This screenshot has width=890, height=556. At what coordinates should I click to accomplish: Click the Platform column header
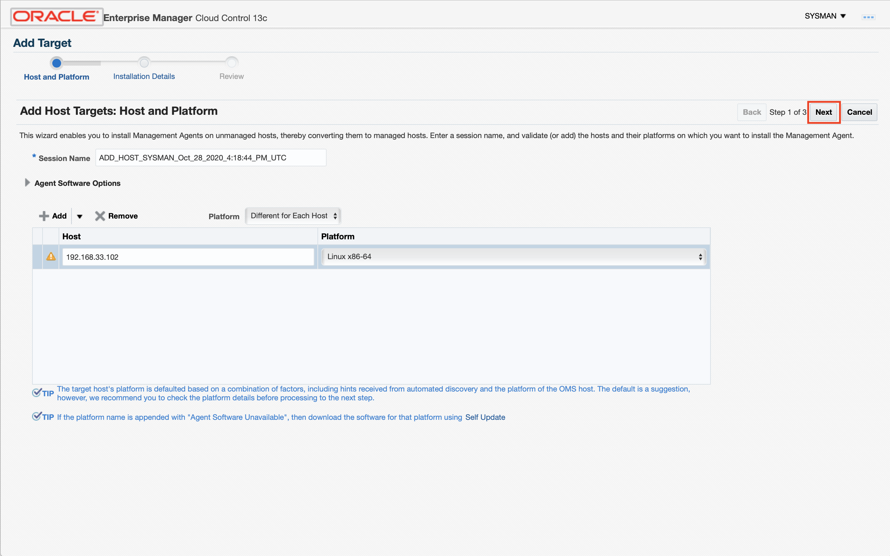click(x=514, y=236)
